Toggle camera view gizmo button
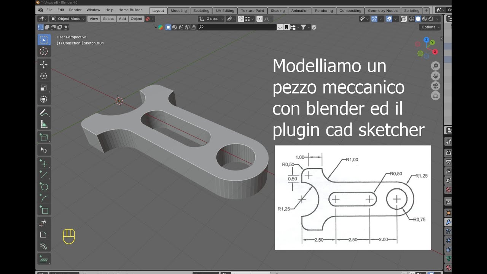Screen dimensions: 487x274 [435, 86]
